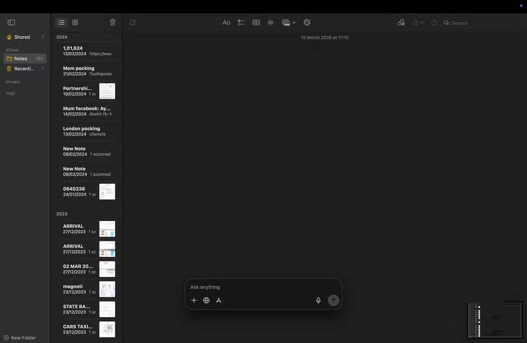The width and height of the screenshot is (527, 343).
Task: Toggle the sidebar visibility
Action: click(11, 22)
